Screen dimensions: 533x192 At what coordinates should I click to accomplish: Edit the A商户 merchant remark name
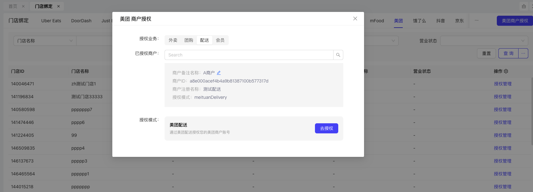point(219,73)
